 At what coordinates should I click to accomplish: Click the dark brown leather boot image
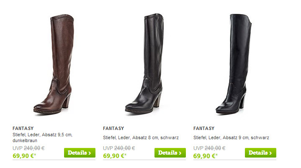54,64
